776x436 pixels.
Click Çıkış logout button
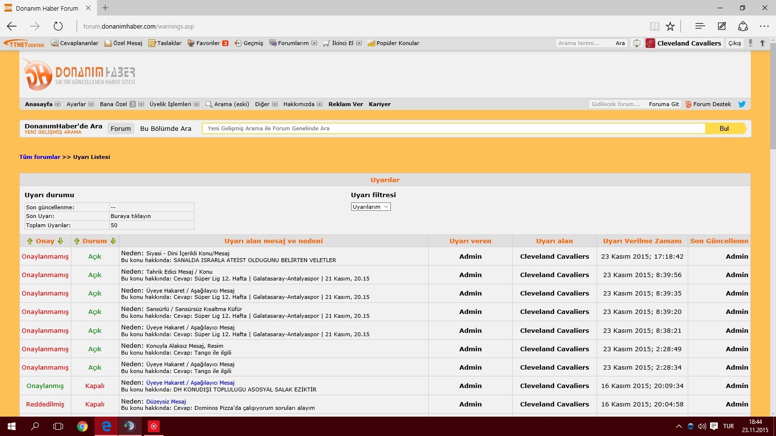click(735, 43)
